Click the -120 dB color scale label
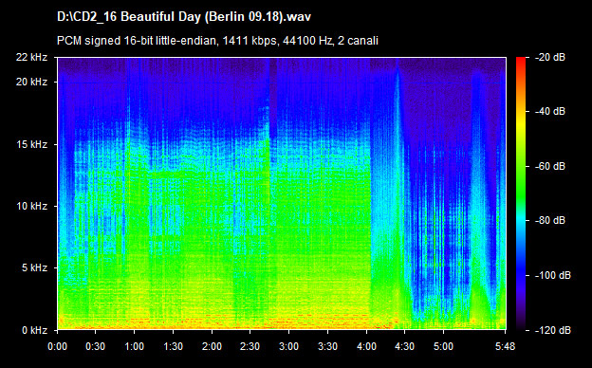The image size is (592, 368). pyautogui.click(x=553, y=330)
